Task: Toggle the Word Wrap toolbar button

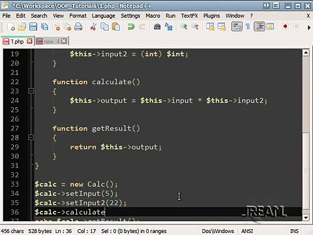Action: pos(237,27)
